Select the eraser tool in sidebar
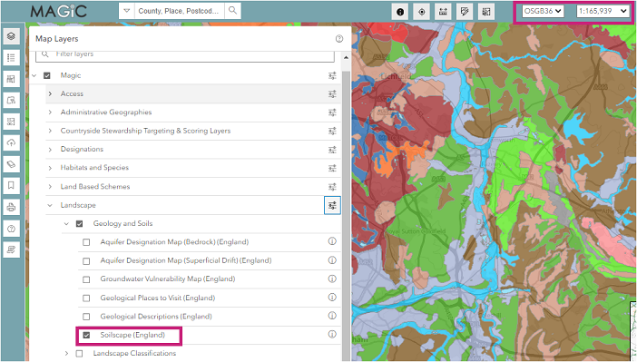 [x=11, y=163]
